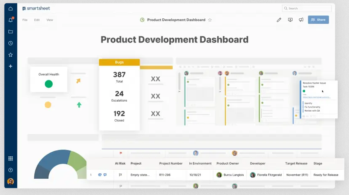Viewport: 349px width, 195px height.
Task: Select the Bugs widget header
Action: coord(119,62)
